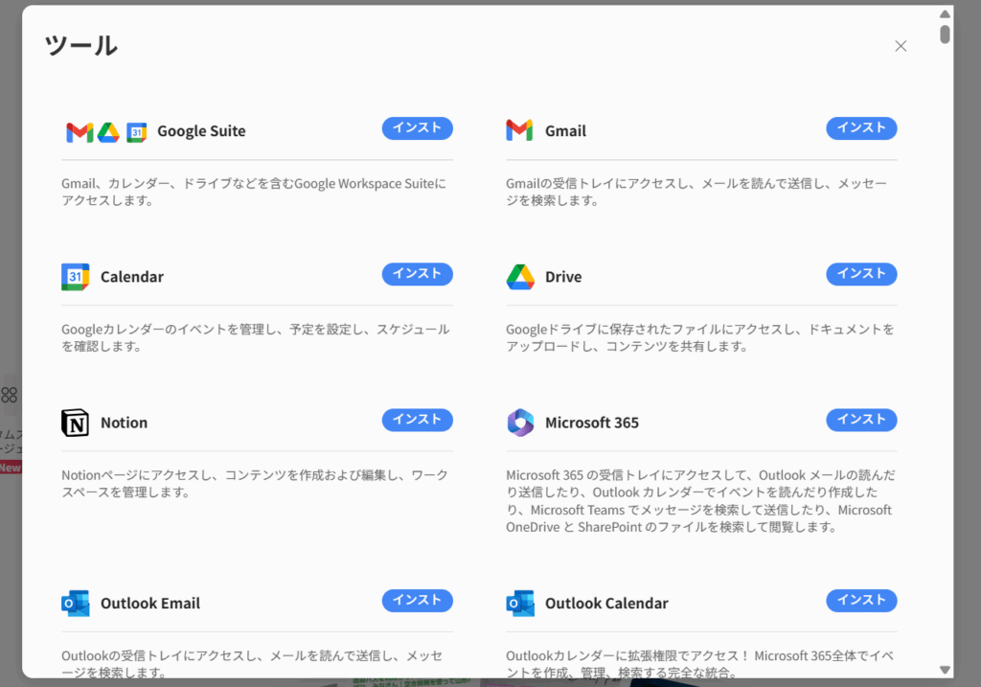981x687 pixels.
Task: Install the Google Suite tool
Action: click(417, 127)
